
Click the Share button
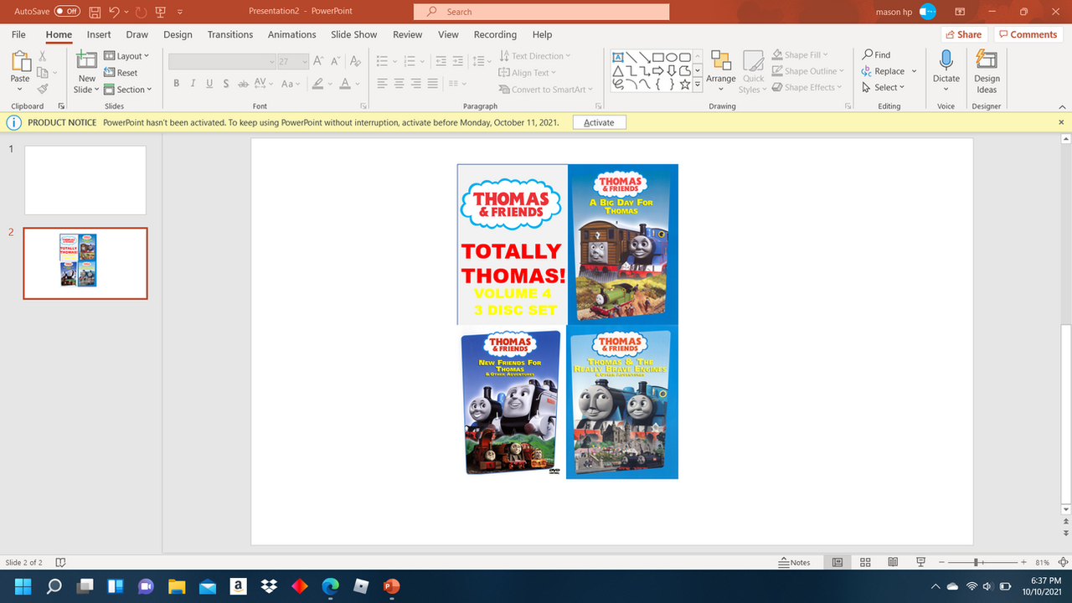point(962,34)
